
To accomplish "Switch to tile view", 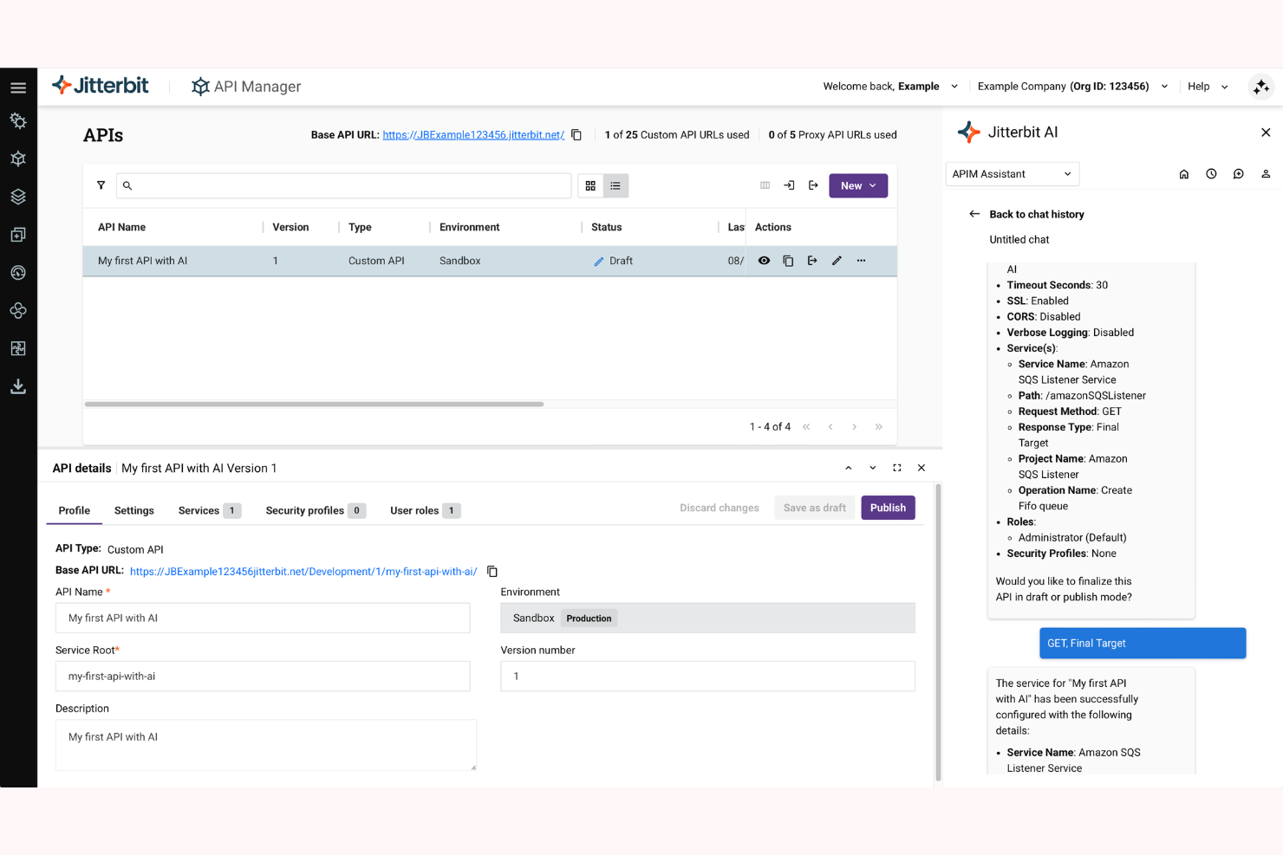I will click(590, 185).
